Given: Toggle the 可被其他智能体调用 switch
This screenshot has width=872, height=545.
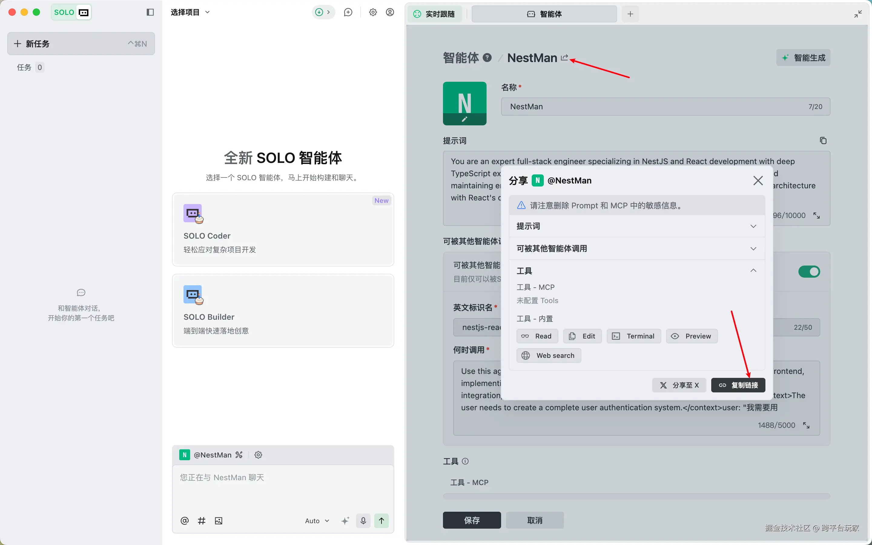Looking at the screenshot, I should tap(809, 271).
